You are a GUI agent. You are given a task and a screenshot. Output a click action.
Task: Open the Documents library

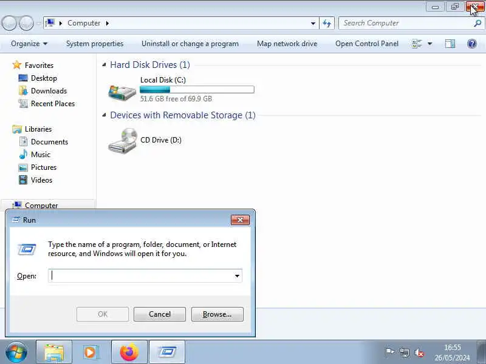pyautogui.click(x=49, y=141)
